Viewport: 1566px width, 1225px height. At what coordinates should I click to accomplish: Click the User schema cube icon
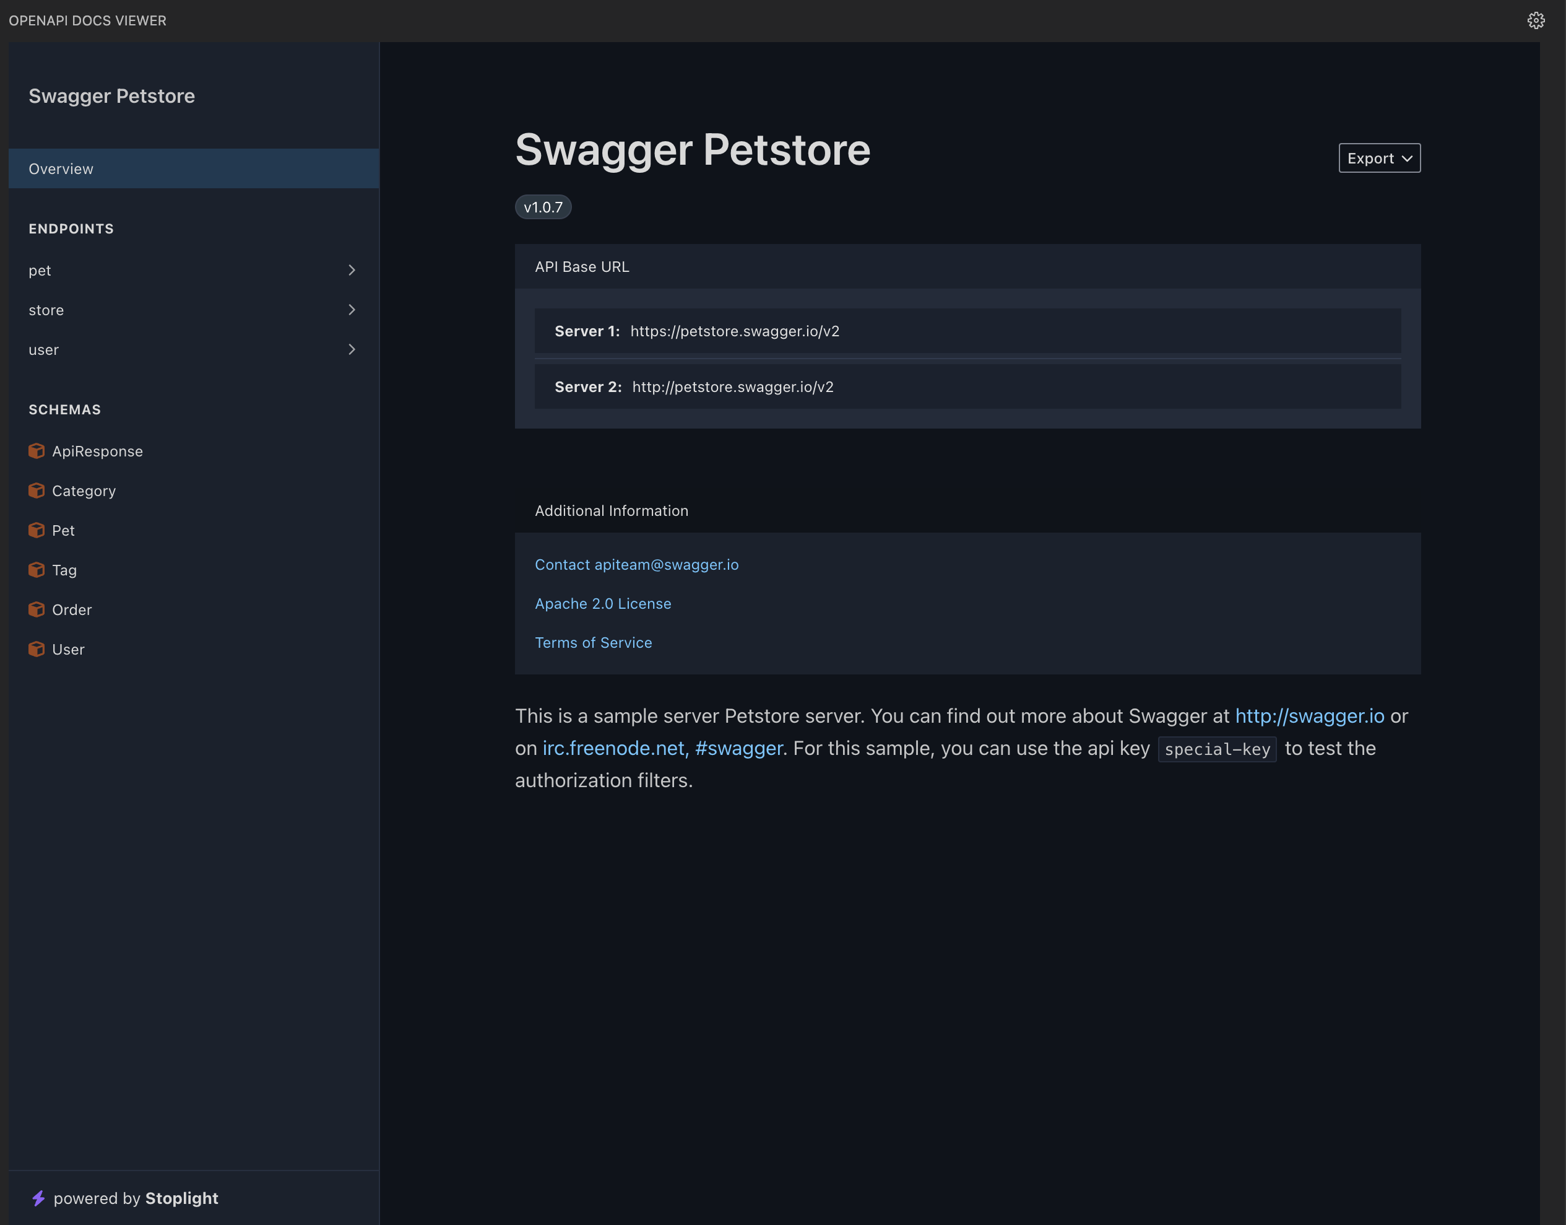[x=37, y=649]
